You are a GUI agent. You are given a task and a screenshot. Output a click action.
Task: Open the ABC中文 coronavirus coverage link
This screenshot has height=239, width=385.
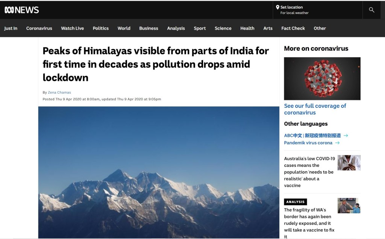312,135
